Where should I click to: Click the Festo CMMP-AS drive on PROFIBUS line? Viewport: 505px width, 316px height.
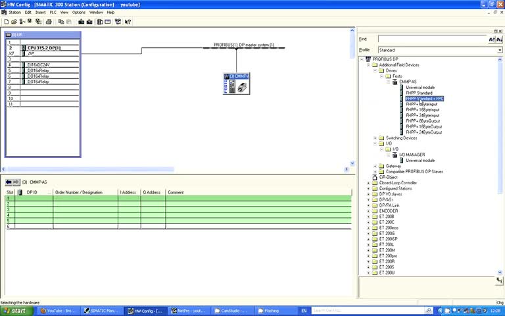(237, 84)
